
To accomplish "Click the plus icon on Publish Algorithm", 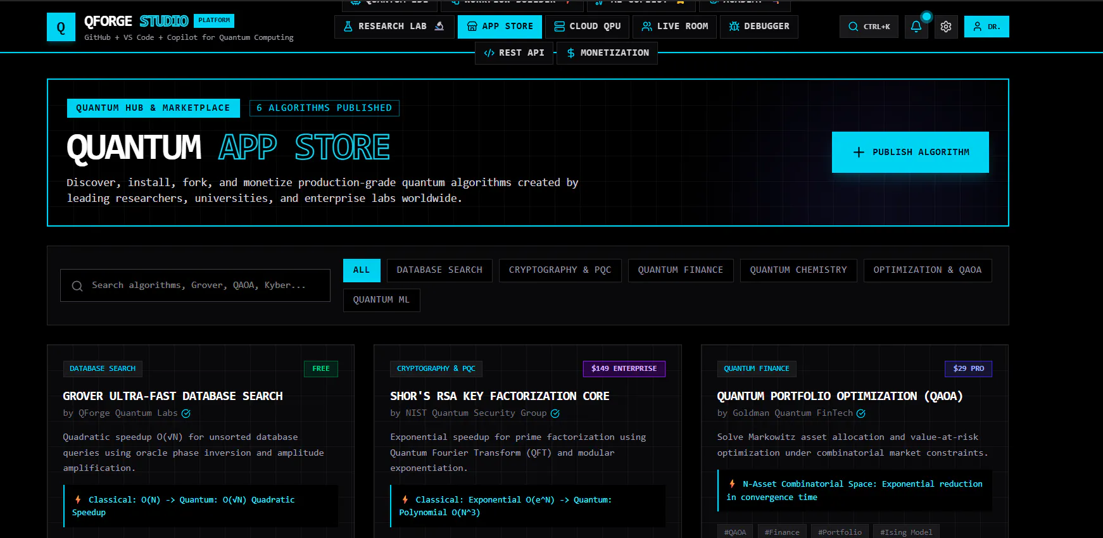I will pos(859,153).
